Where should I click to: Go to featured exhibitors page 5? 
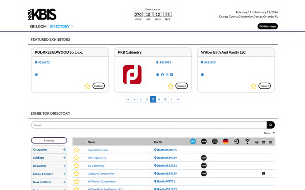tap(165, 99)
